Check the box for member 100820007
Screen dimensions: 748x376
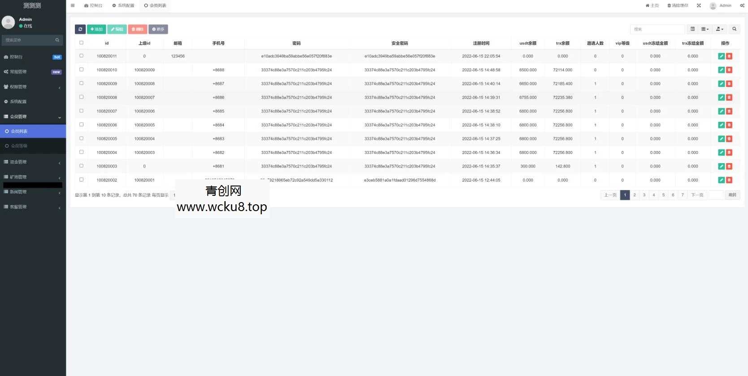point(81,111)
